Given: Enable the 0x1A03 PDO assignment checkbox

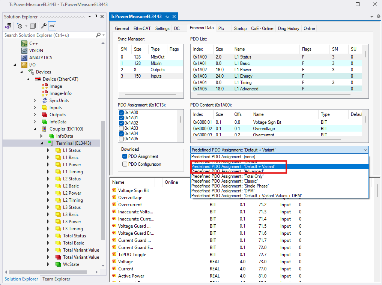Looking at the screenshot, I should (x=121, y=128).
